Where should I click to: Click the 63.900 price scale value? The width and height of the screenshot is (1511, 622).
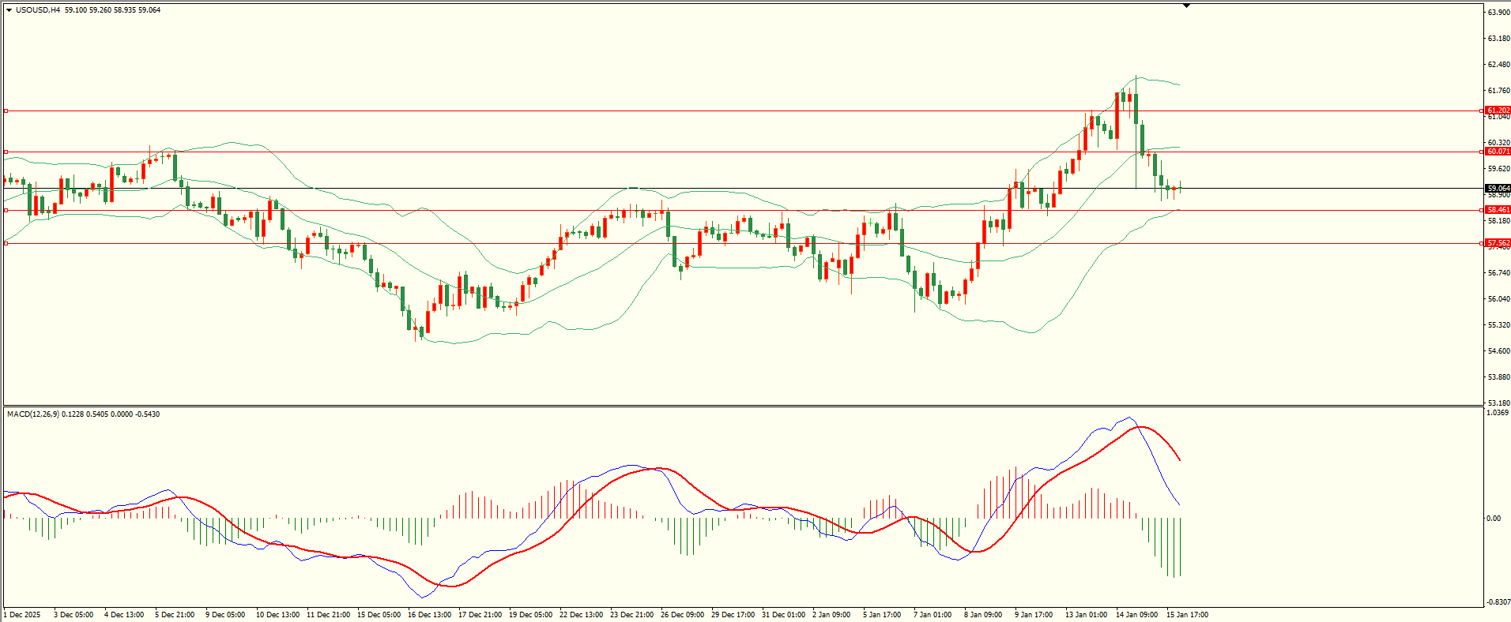(1498, 13)
